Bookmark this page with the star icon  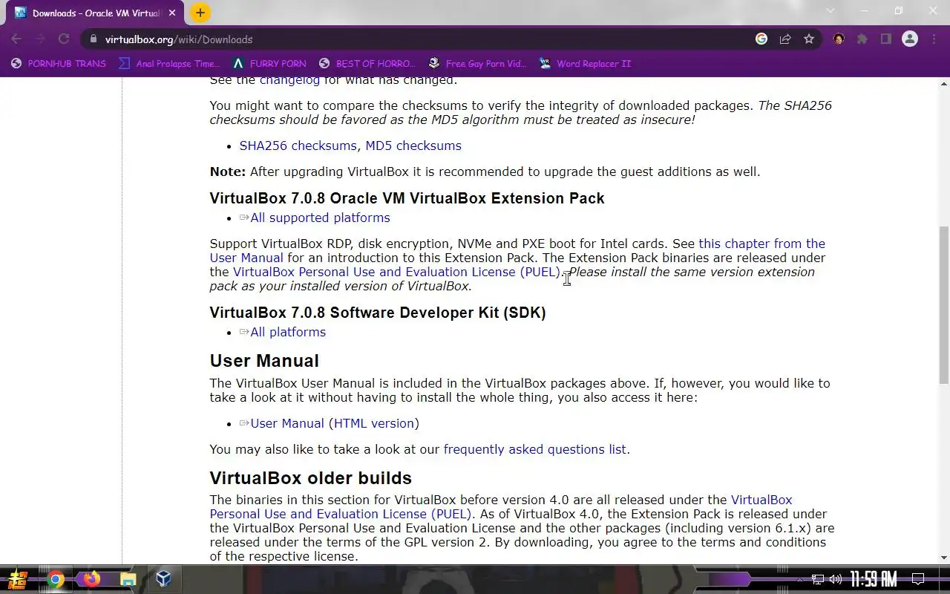(809, 39)
